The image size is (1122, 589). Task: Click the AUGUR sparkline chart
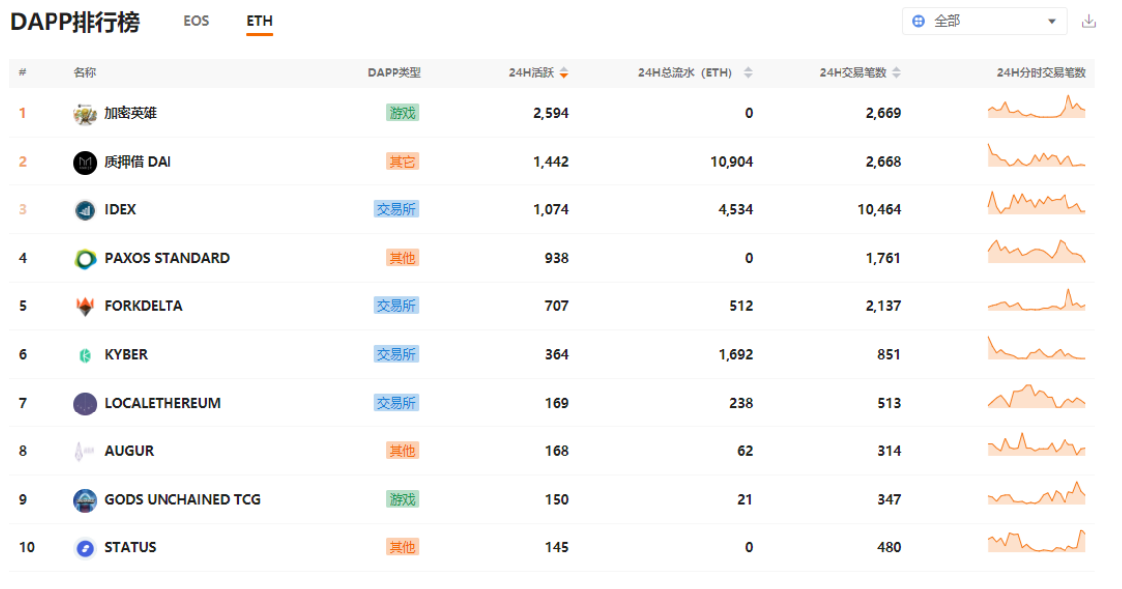coord(1037,444)
